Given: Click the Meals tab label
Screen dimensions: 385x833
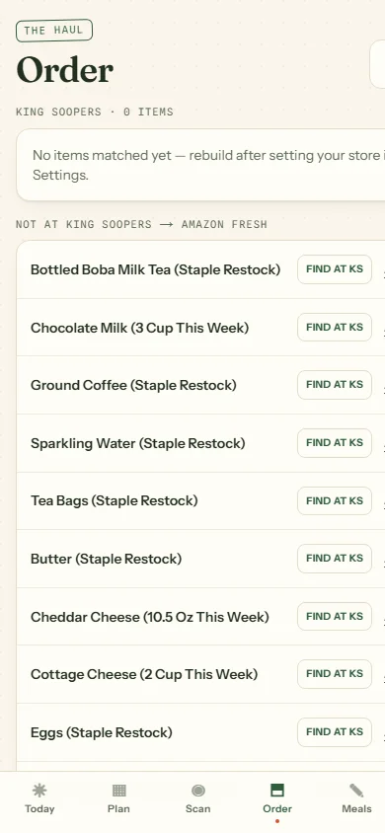Looking at the screenshot, I should point(356,809).
